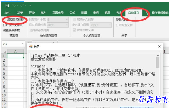Viewport: 171px width, 108px height.
Task: Click 选择保存文件夹 button
Action: [x=39, y=30]
